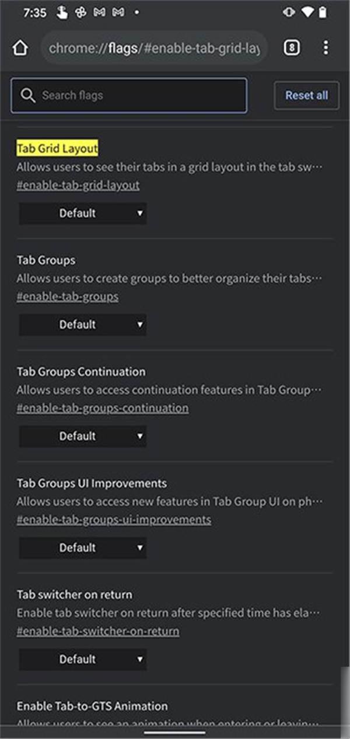
Task: Focus the Search flags input field
Action: pyautogui.click(x=129, y=96)
